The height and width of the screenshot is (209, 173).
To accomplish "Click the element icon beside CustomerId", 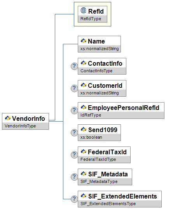I will point(84,85).
